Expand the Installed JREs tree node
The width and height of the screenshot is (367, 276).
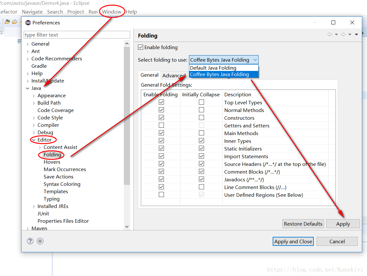tap(34, 206)
